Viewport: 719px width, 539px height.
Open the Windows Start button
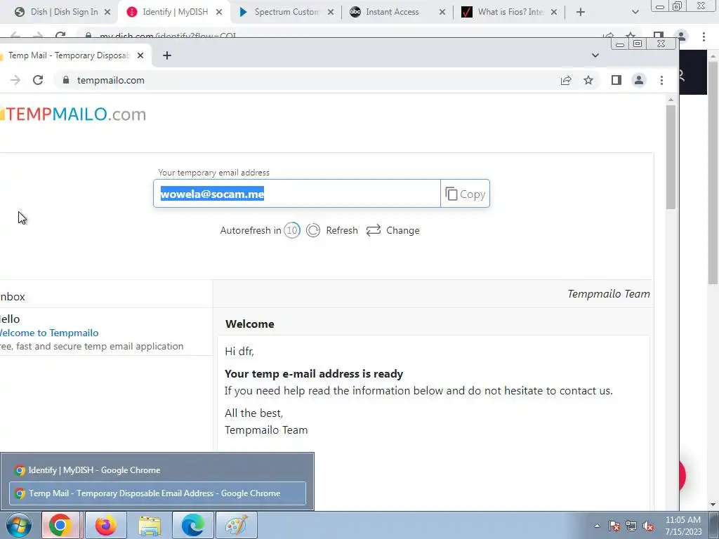tap(19, 525)
